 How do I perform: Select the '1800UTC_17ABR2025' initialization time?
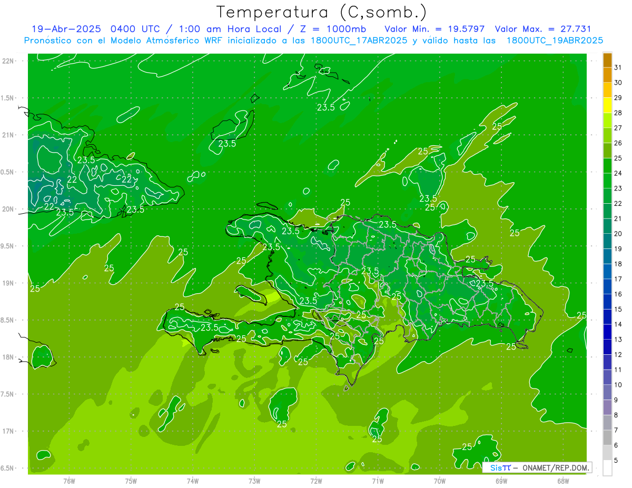[x=360, y=41]
